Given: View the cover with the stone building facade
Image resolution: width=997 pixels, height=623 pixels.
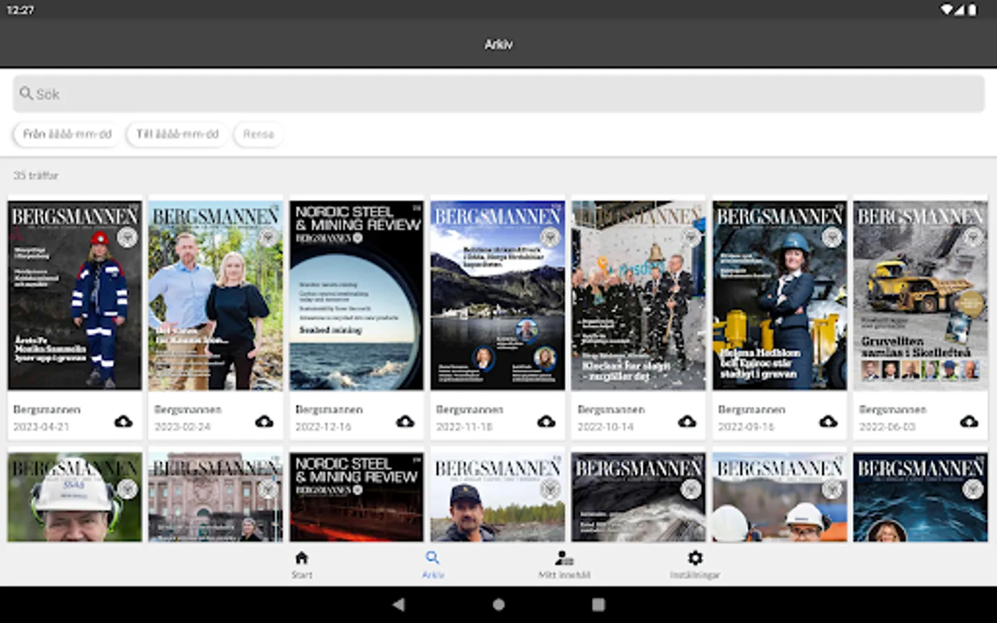Looking at the screenshot, I should (x=215, y=497).
